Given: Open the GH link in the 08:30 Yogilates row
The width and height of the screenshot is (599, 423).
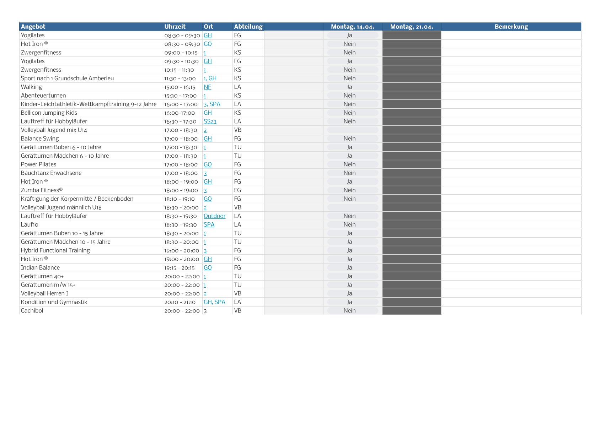Looking at the screenshot, I should point(208,35).
